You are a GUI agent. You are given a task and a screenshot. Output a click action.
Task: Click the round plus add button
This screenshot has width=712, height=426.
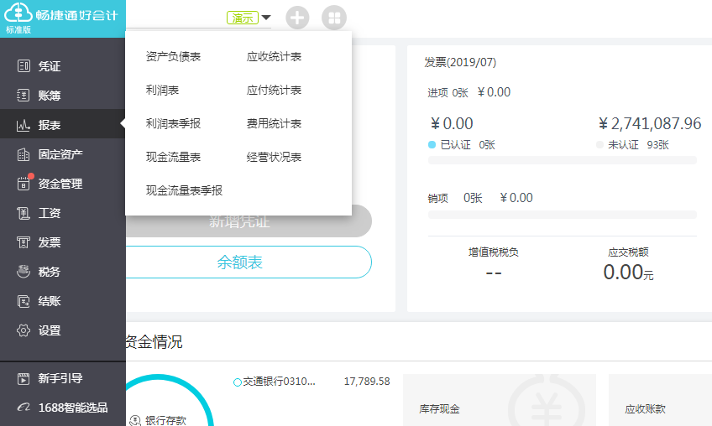pos(297,18)
